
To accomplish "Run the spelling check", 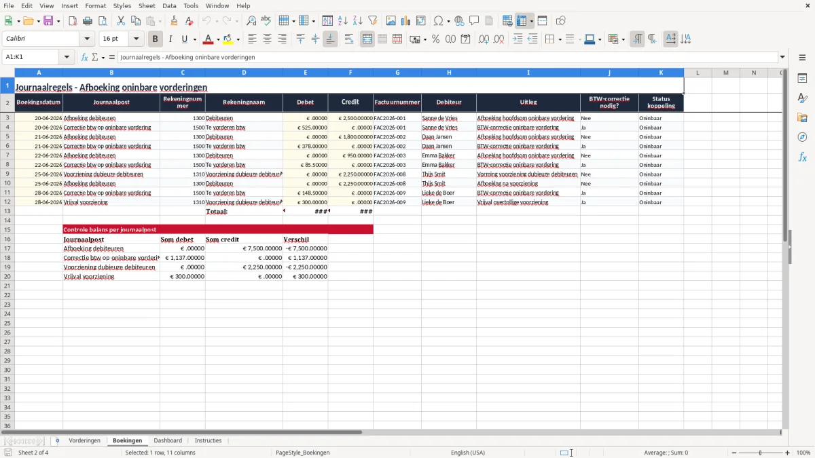I will (266, 21).
